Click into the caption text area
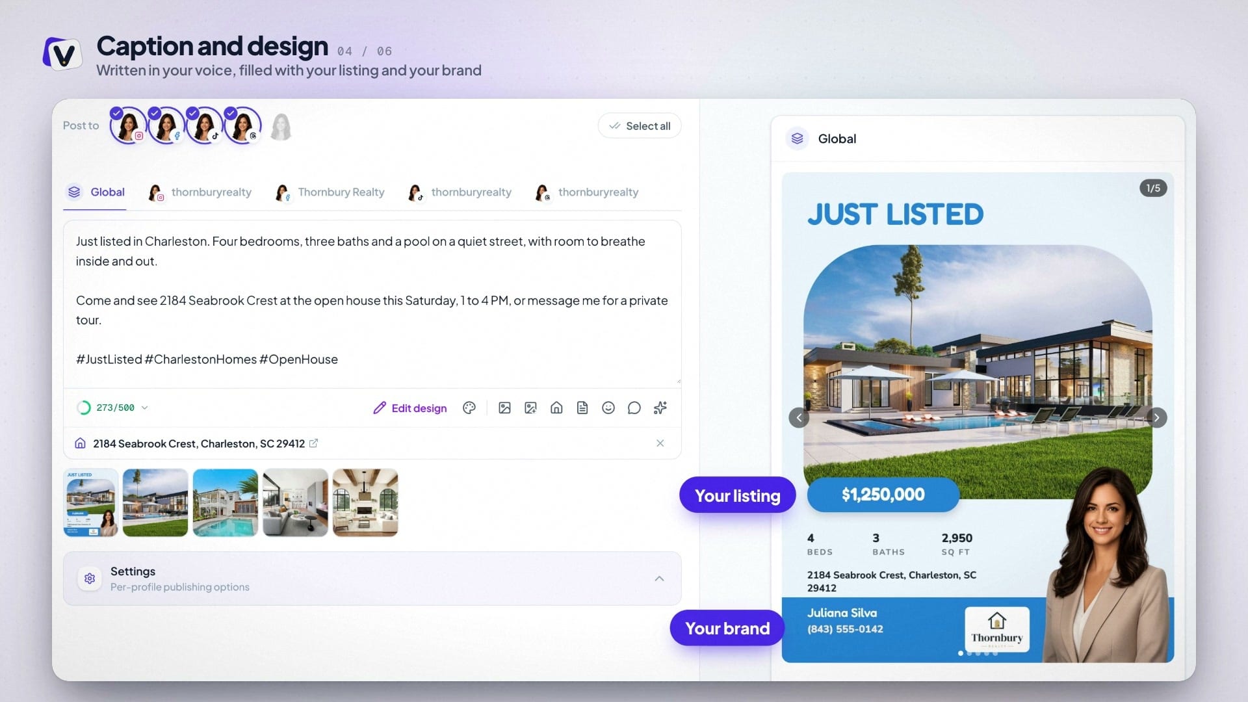The width and height of the screenshot is (1248, 702). pyautogui.click(x=372, y=302)
